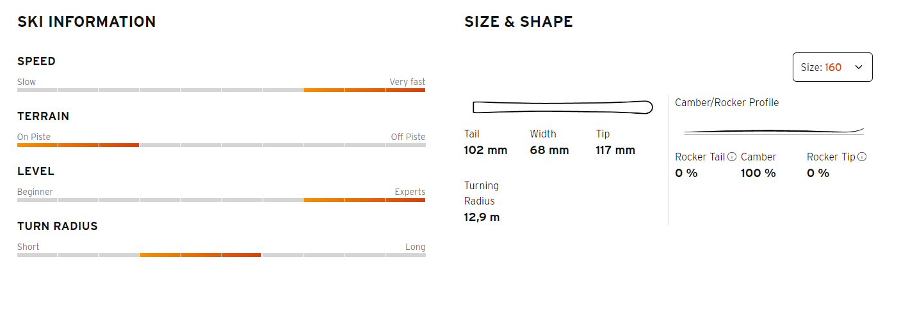
Task: Click the ski outline shape illustration
Action: click(563, 107)
